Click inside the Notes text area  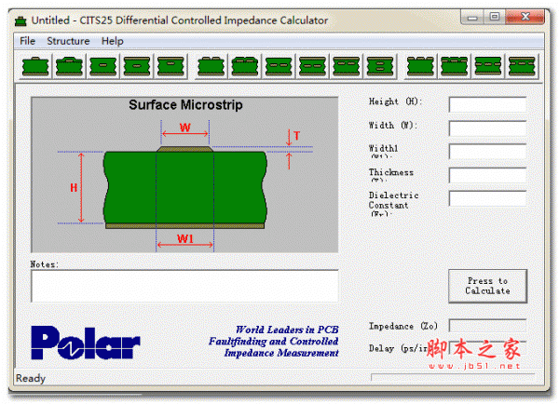click(x=184, y=286)
